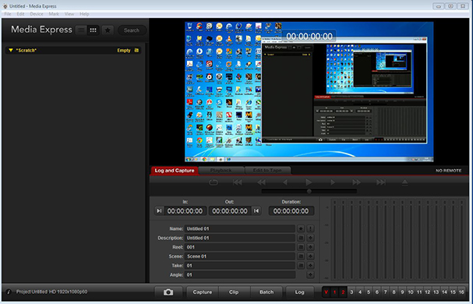Skip to end with the next clip button
The height and width of the screenshot is (304, 473).
pos(381,182)
